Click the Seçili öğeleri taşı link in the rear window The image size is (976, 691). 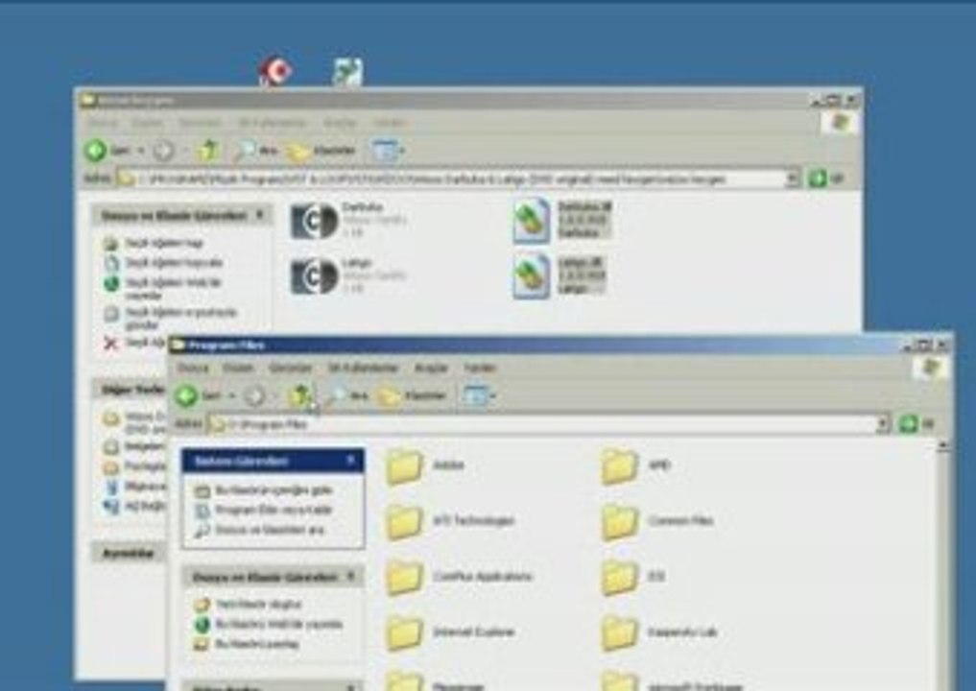coord(164,243)
